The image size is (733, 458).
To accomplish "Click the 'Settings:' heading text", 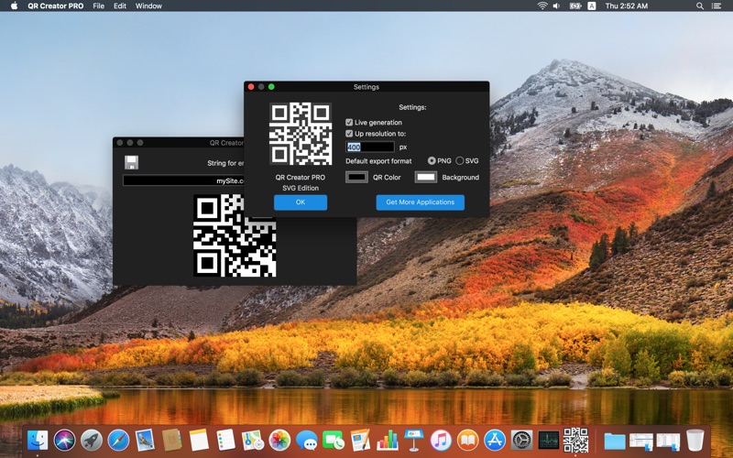I will coord(412,107).
